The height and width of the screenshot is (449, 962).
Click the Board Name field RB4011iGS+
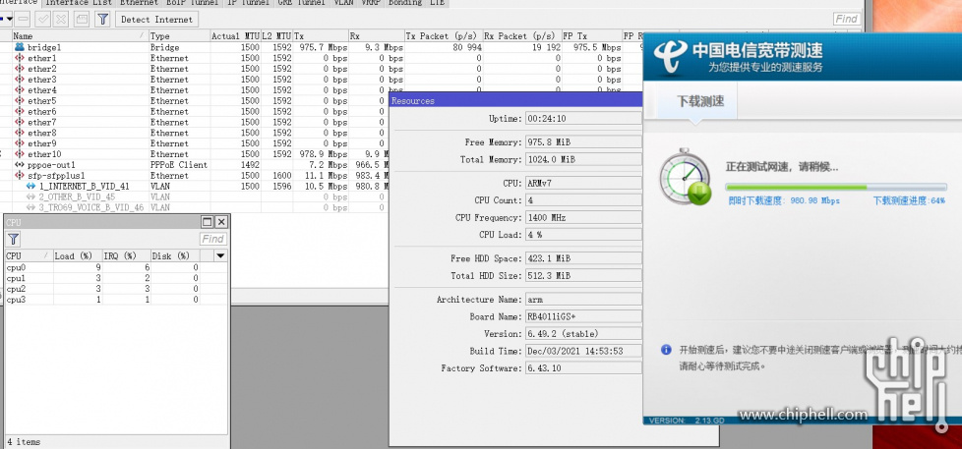point(582,316)
